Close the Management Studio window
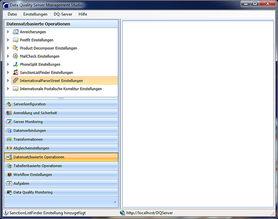 click(x=267, y=4)
